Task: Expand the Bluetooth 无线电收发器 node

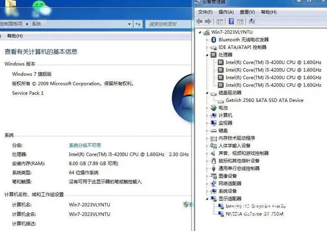Action: [207, 40]
